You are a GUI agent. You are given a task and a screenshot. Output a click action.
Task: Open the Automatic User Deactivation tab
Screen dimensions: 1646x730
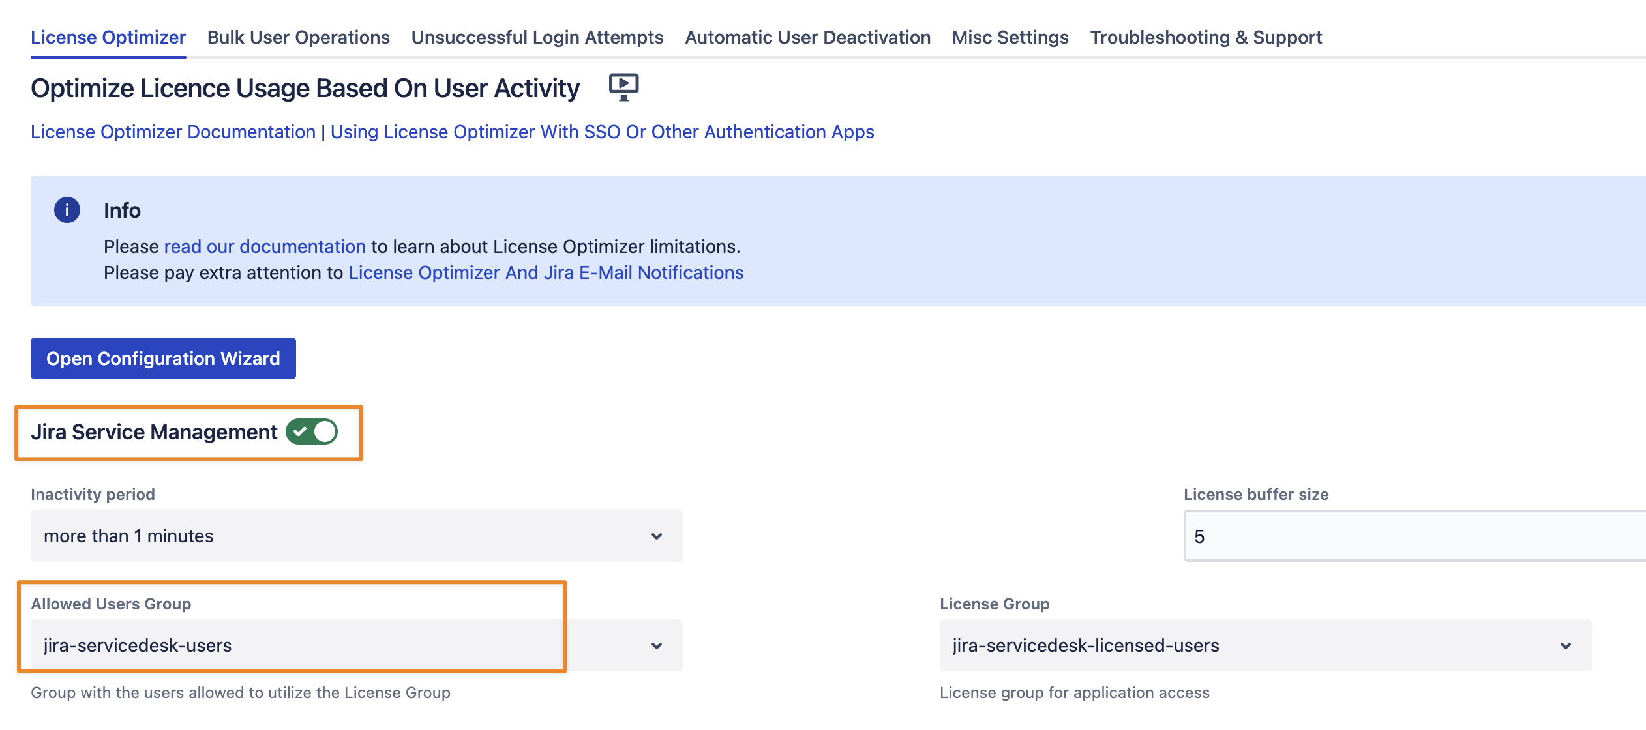(x=807, y=37)
